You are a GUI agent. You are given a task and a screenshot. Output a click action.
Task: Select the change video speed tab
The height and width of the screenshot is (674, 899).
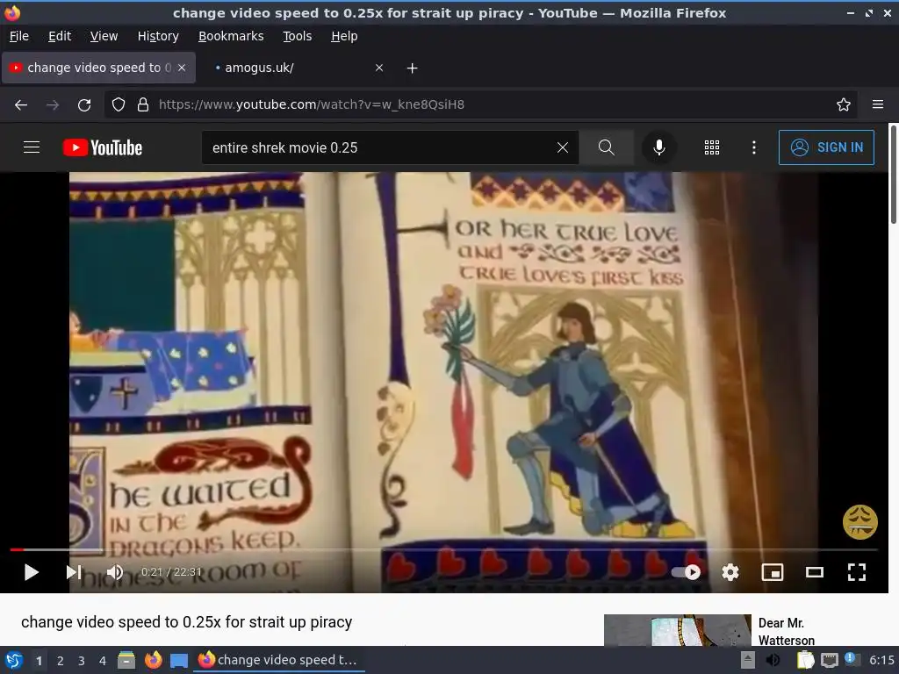point(98,68)
